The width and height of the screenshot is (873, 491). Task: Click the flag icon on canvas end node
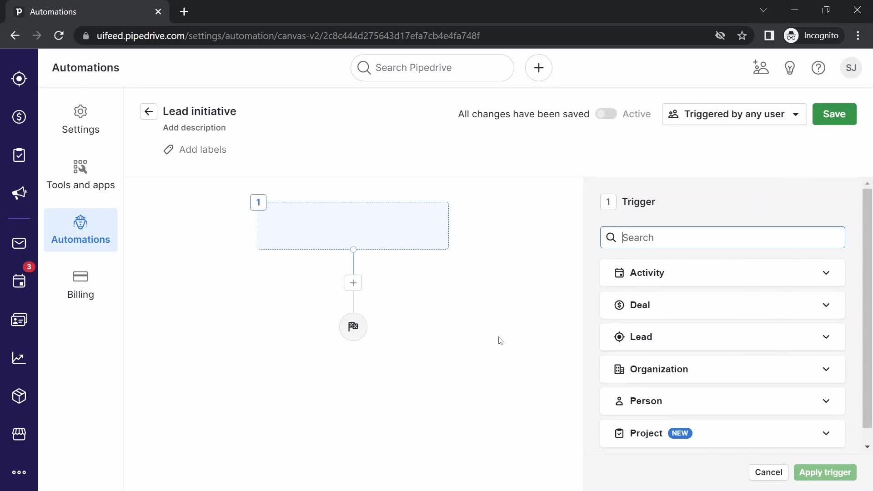(x=353, y=326)
